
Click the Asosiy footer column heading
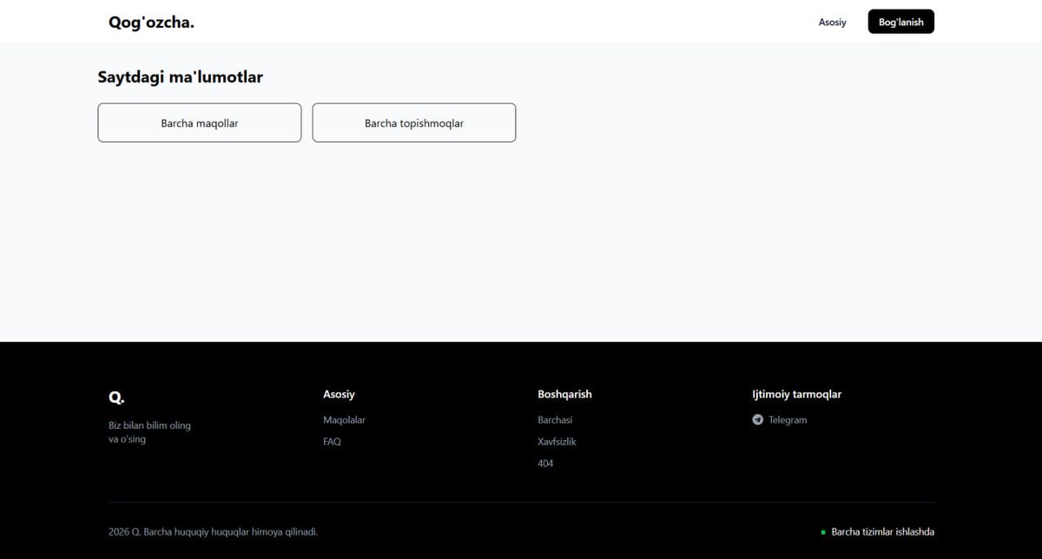[339, 394]
